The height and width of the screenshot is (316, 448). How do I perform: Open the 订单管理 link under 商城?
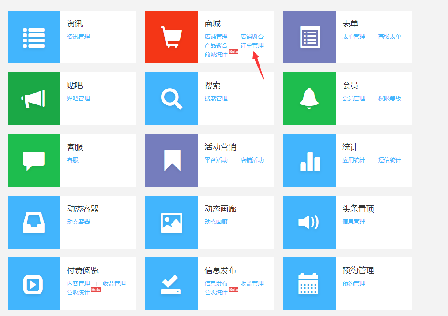click(x=252, y=45)
